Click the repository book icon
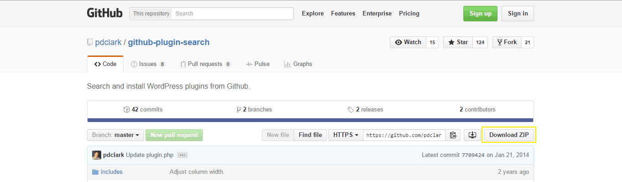This screenshot has width=622, height=182. click(90, 43)
